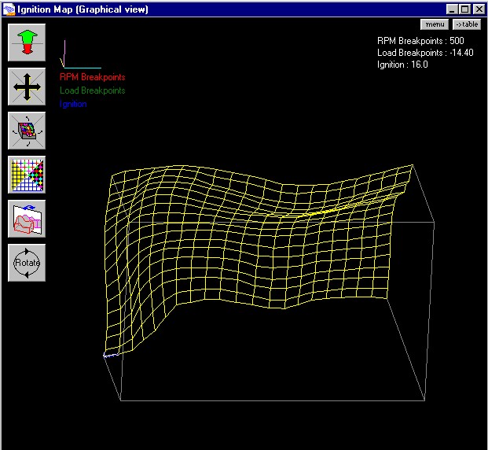Click the Ignition : 16.0 readout
488x450 pixels.
(x=402, y=65)
